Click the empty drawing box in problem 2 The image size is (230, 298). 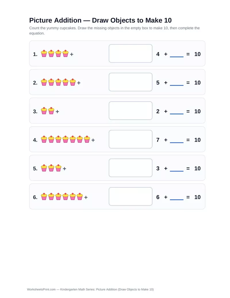[131, 82]
